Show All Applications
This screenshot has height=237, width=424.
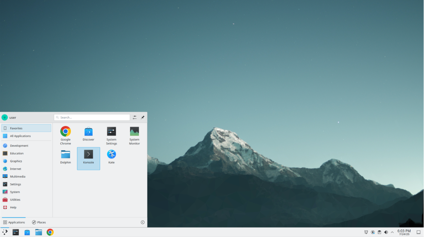click(26, 136)
